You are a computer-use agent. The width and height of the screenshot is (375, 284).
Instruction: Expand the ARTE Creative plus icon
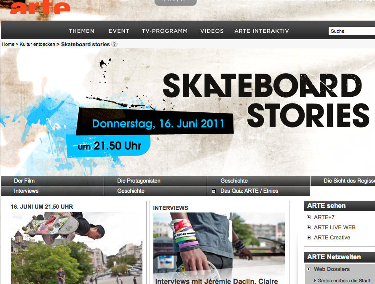[308, 237]
